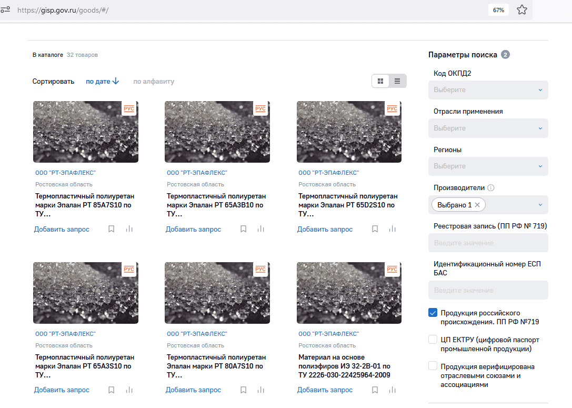Viewport: 572px width, 408px height.
Task: Click info icon next to Производители
Action: point(490,188)
